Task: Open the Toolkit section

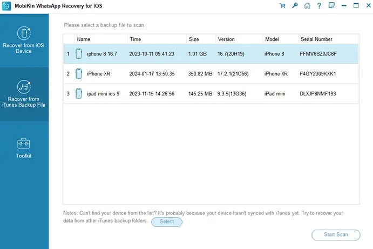Action: pyautogui.click(x=24, y=148)
